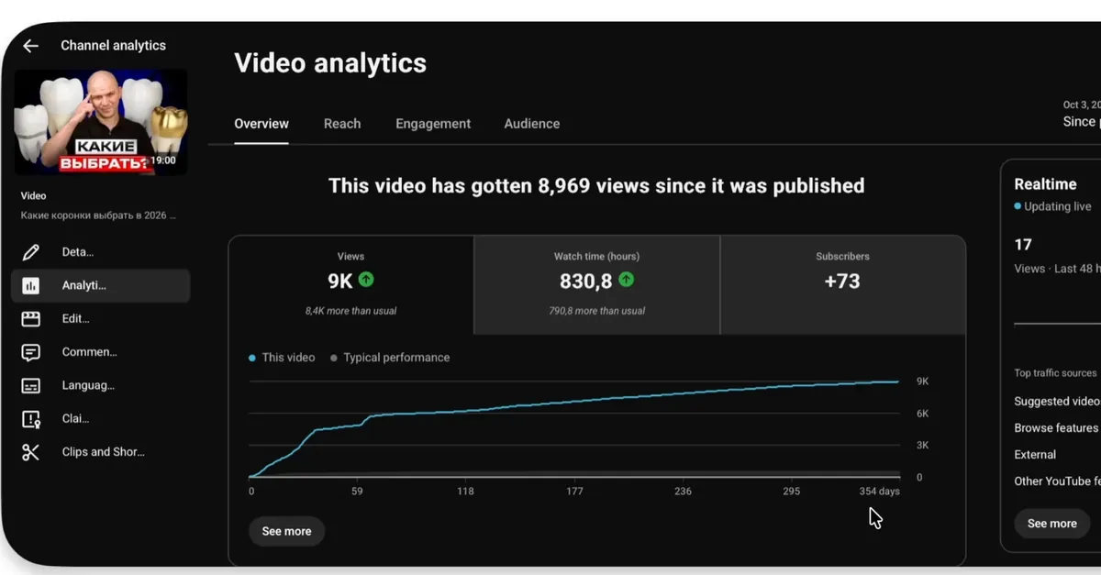Click the green up arrow beside watch time 830,8

tap(627, 280)
